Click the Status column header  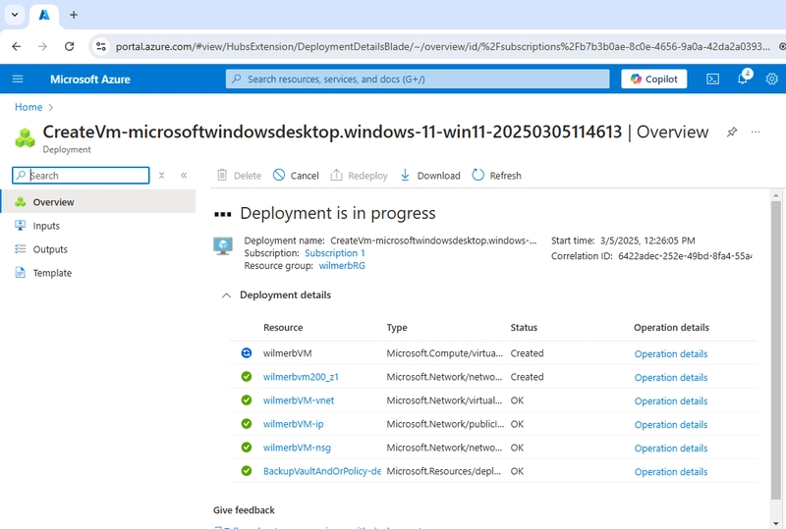click(524, 327)
